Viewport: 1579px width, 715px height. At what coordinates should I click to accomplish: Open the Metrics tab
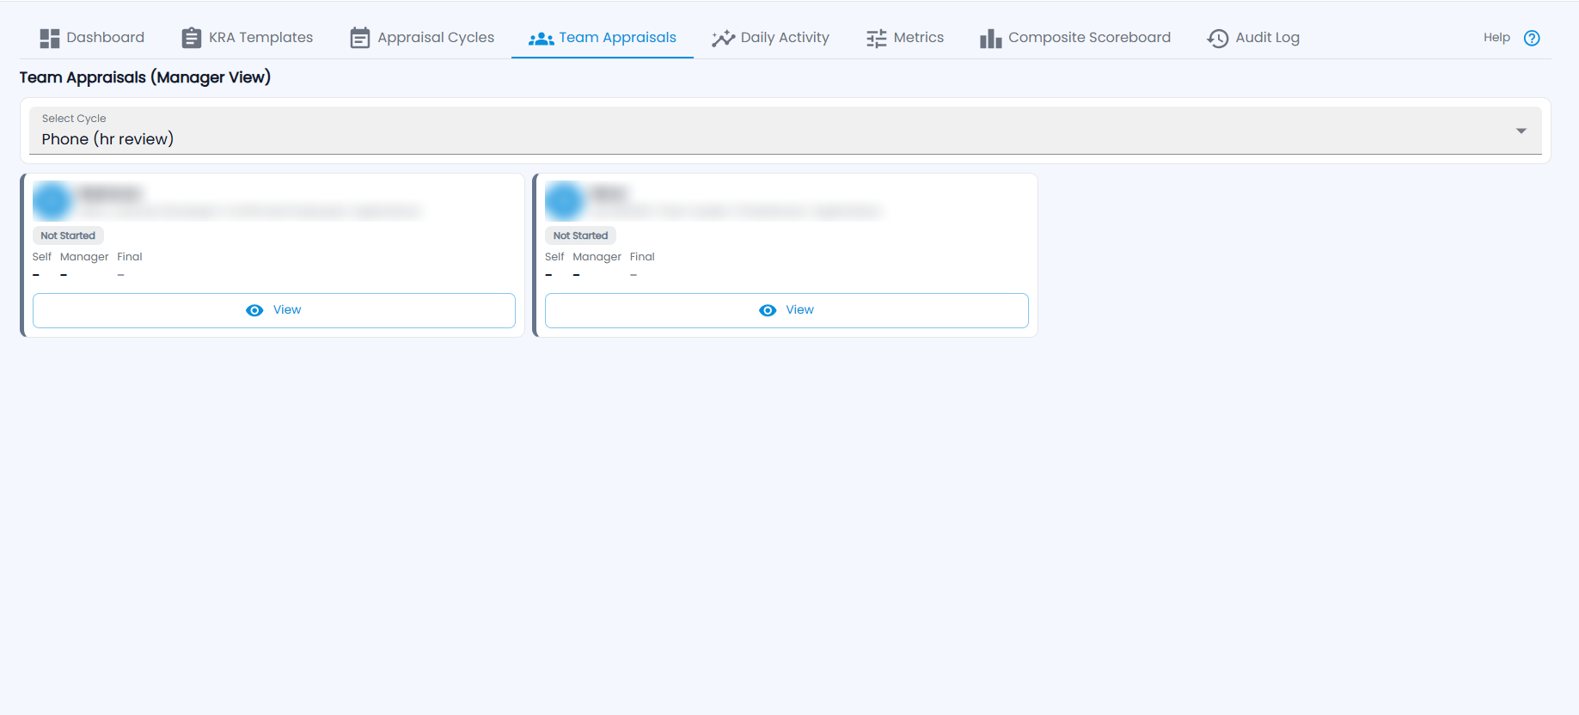point(905,38)
